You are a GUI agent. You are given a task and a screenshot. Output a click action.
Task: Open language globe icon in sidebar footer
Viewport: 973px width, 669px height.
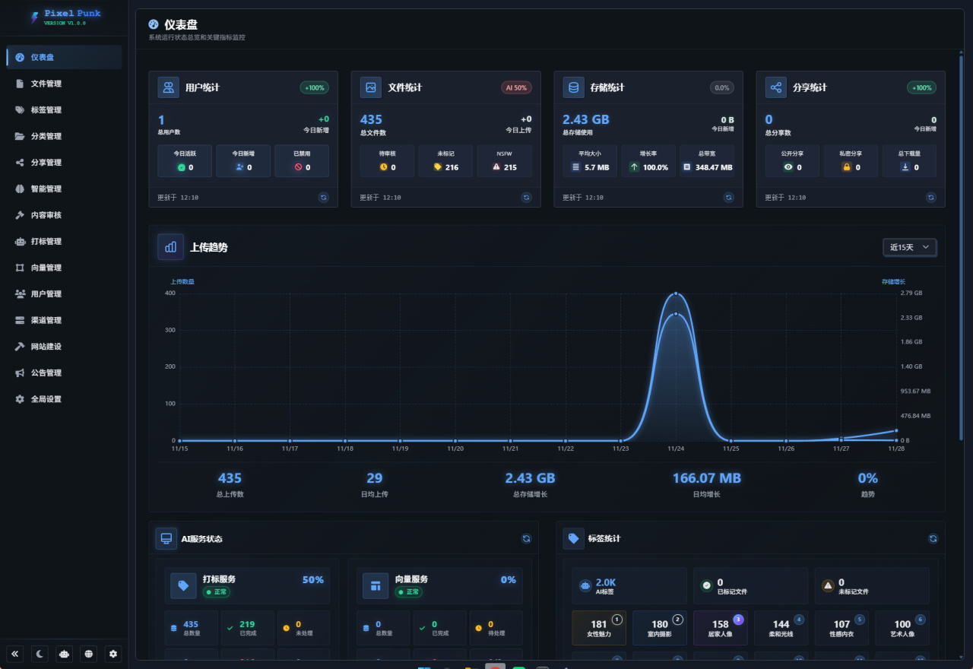89,653
